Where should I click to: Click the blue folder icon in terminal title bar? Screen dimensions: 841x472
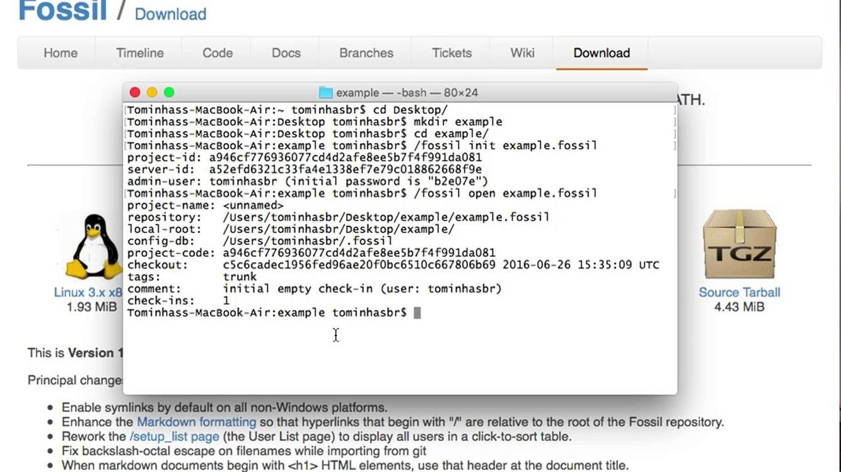pos(324,92)
